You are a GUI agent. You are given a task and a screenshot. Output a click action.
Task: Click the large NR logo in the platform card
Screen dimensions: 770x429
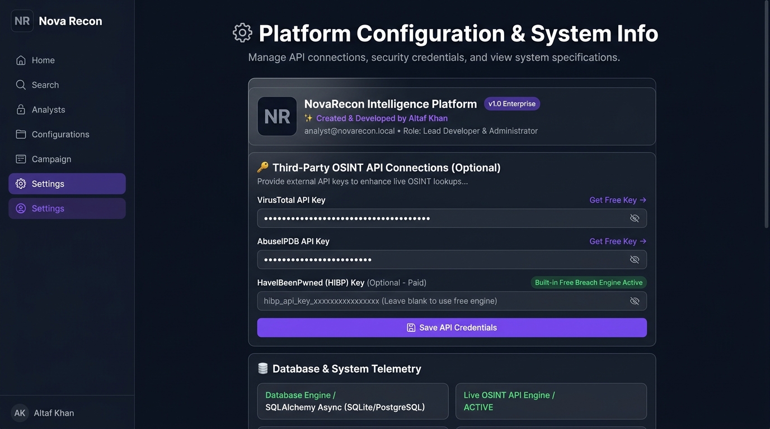click(x=277, y=116)
